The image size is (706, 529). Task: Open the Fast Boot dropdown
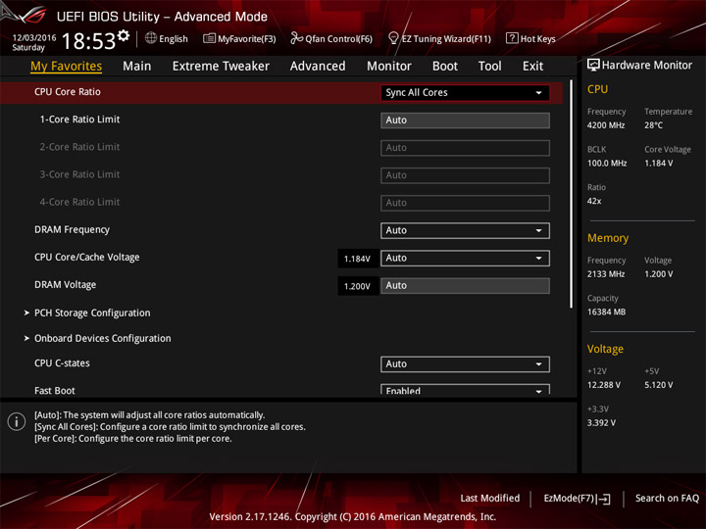click(465, 390)
